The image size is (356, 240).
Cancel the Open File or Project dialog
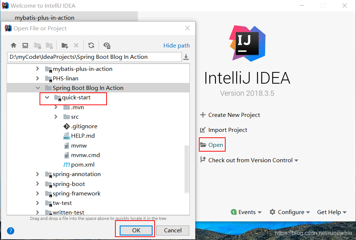[173, 230]
